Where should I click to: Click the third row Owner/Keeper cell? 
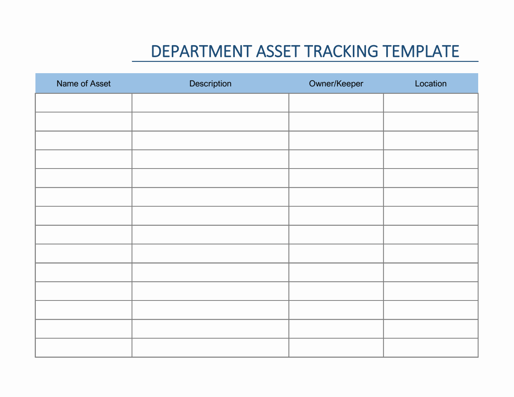(x=336, y=140)
